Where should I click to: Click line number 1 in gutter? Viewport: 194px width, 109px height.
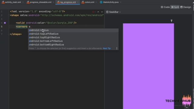point(2,12)
